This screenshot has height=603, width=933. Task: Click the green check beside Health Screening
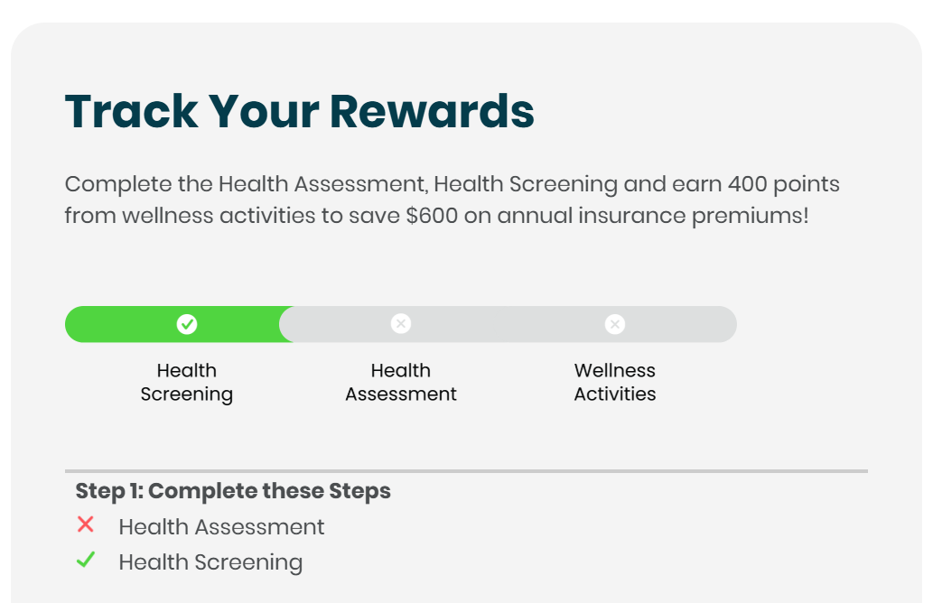tap(86, 560)
